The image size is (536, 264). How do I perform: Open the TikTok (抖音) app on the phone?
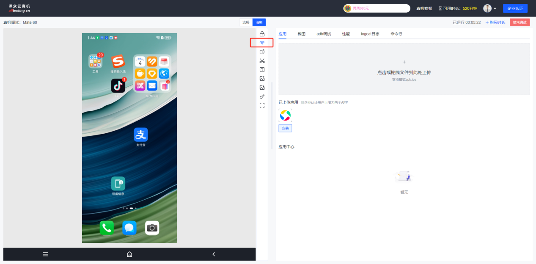click(x=118, y=86)
